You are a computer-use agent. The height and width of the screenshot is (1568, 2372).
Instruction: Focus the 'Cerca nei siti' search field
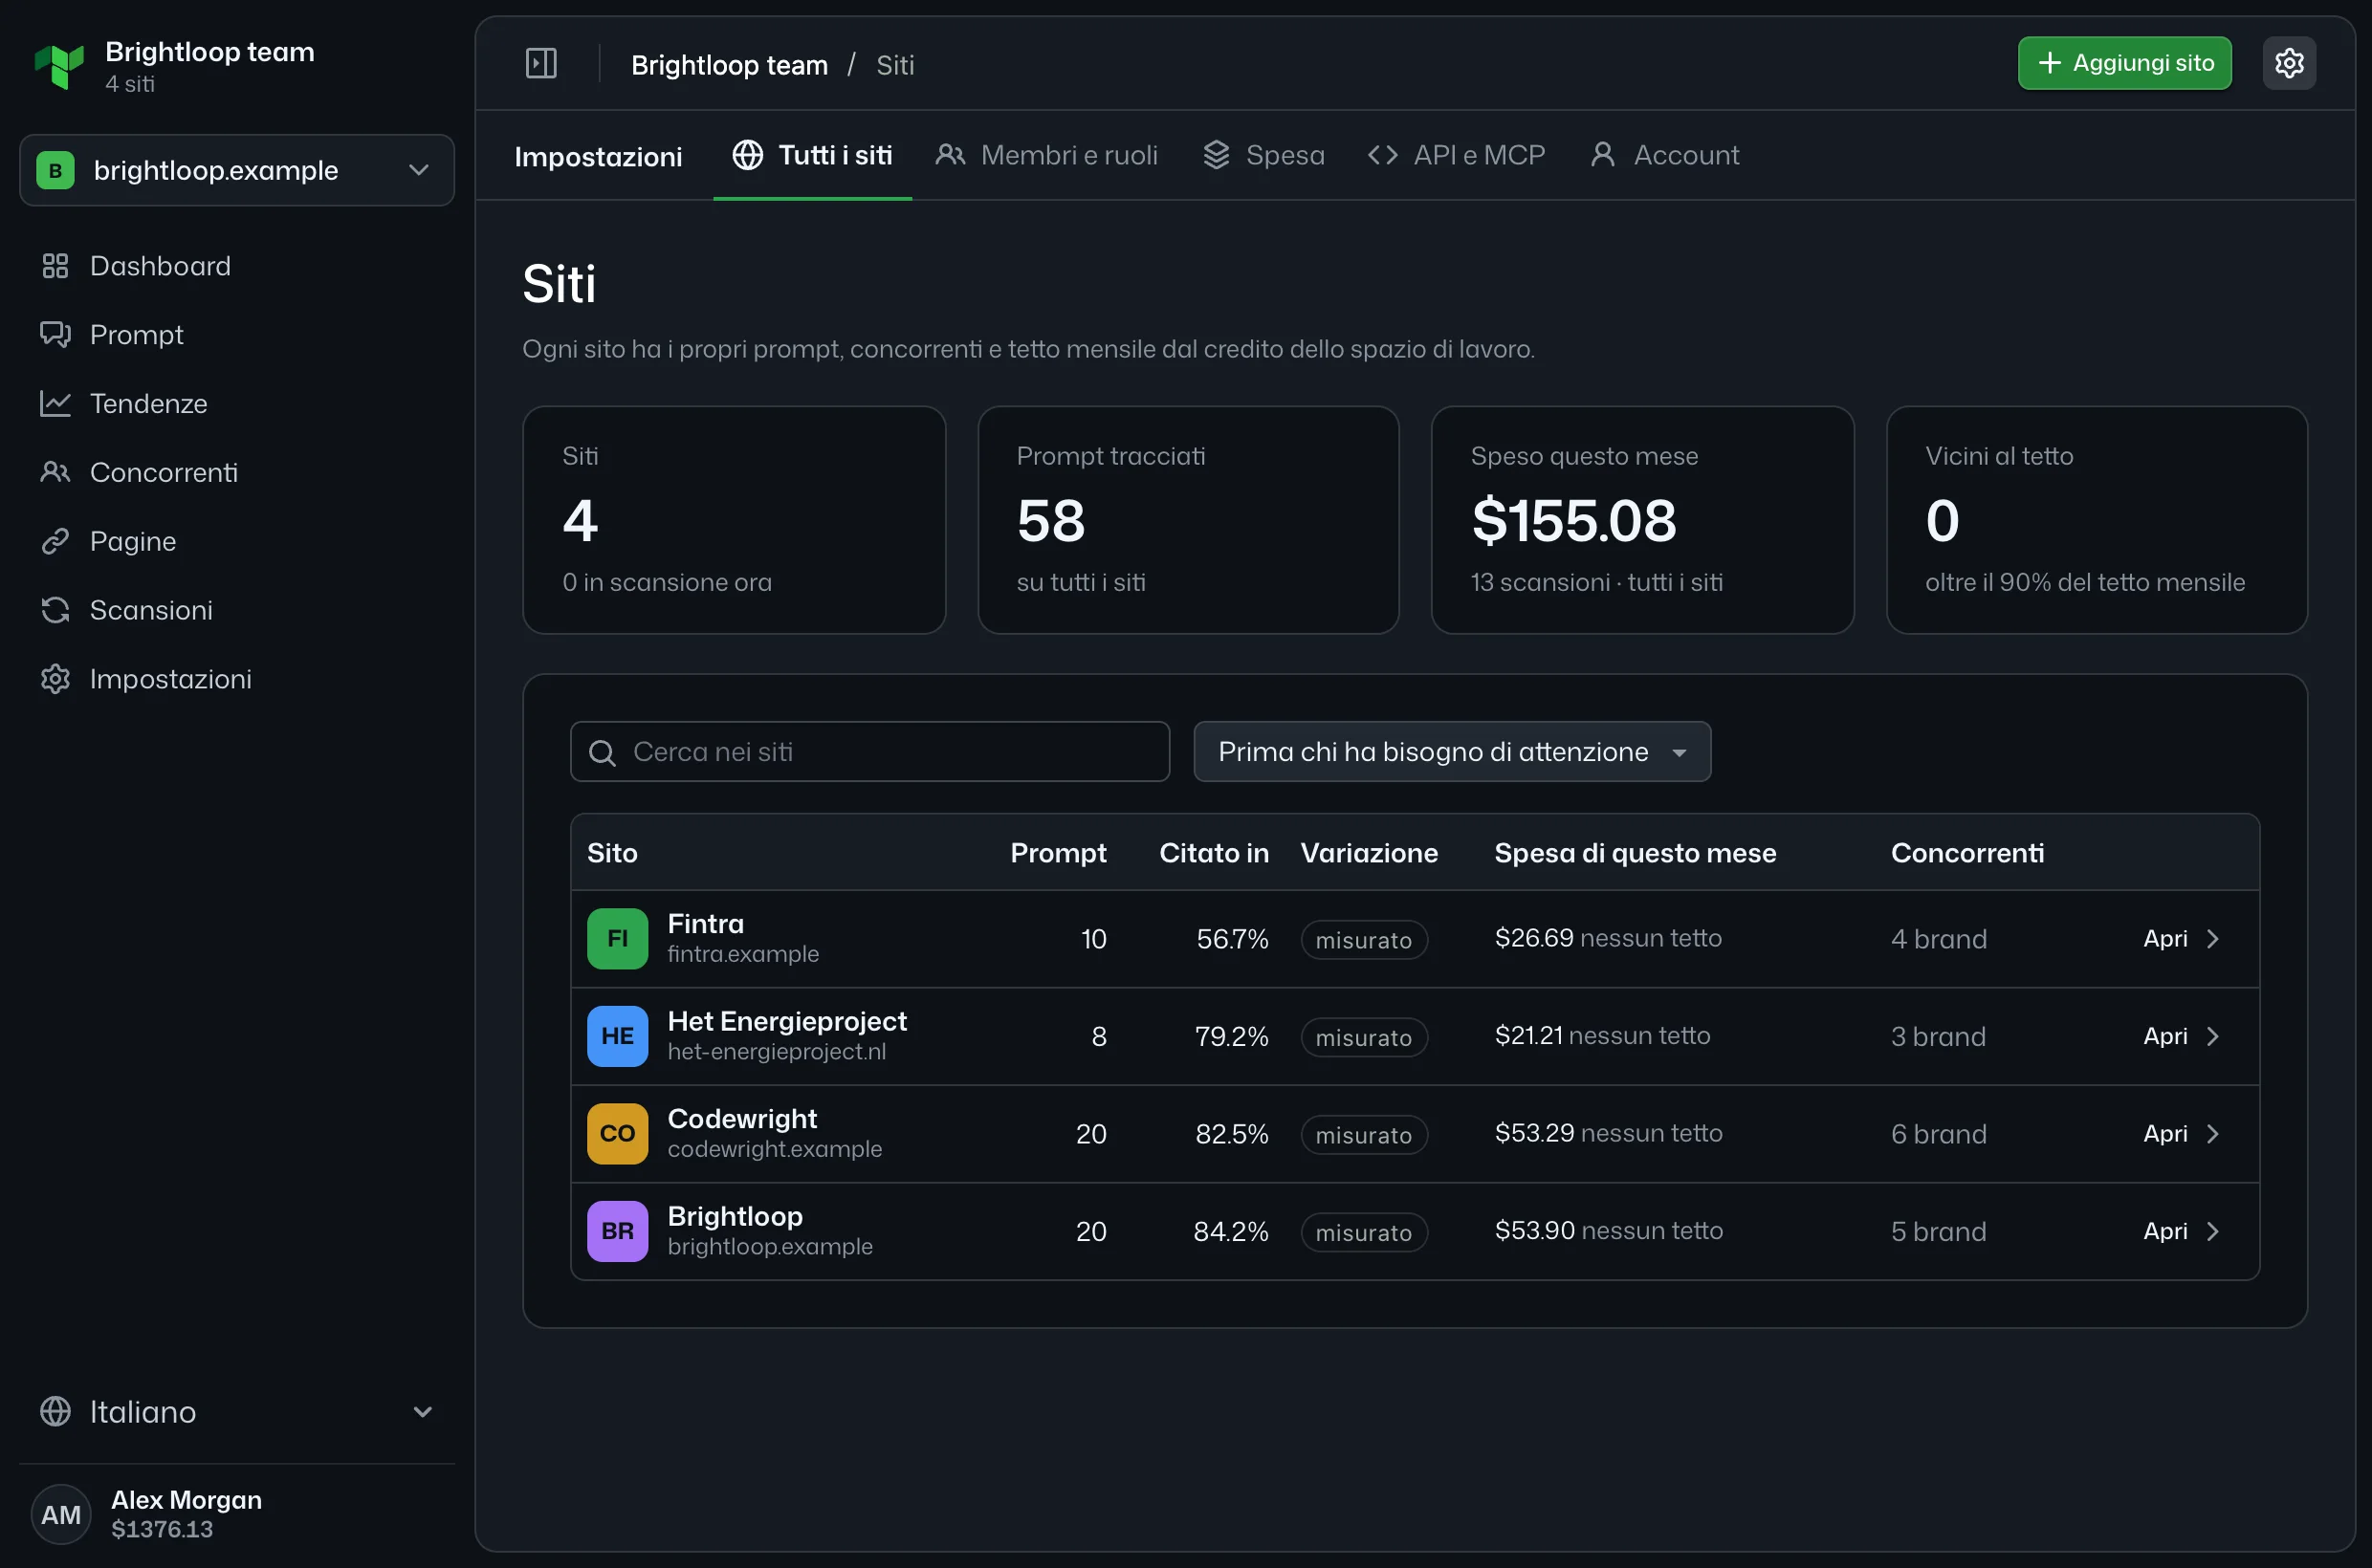click(870, 752)
